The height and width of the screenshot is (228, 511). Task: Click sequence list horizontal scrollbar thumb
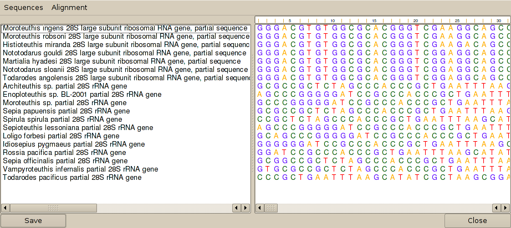[53, 208]
